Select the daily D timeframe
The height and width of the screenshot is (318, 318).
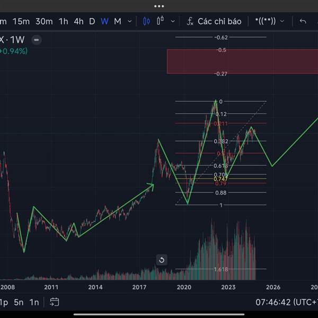92,21
